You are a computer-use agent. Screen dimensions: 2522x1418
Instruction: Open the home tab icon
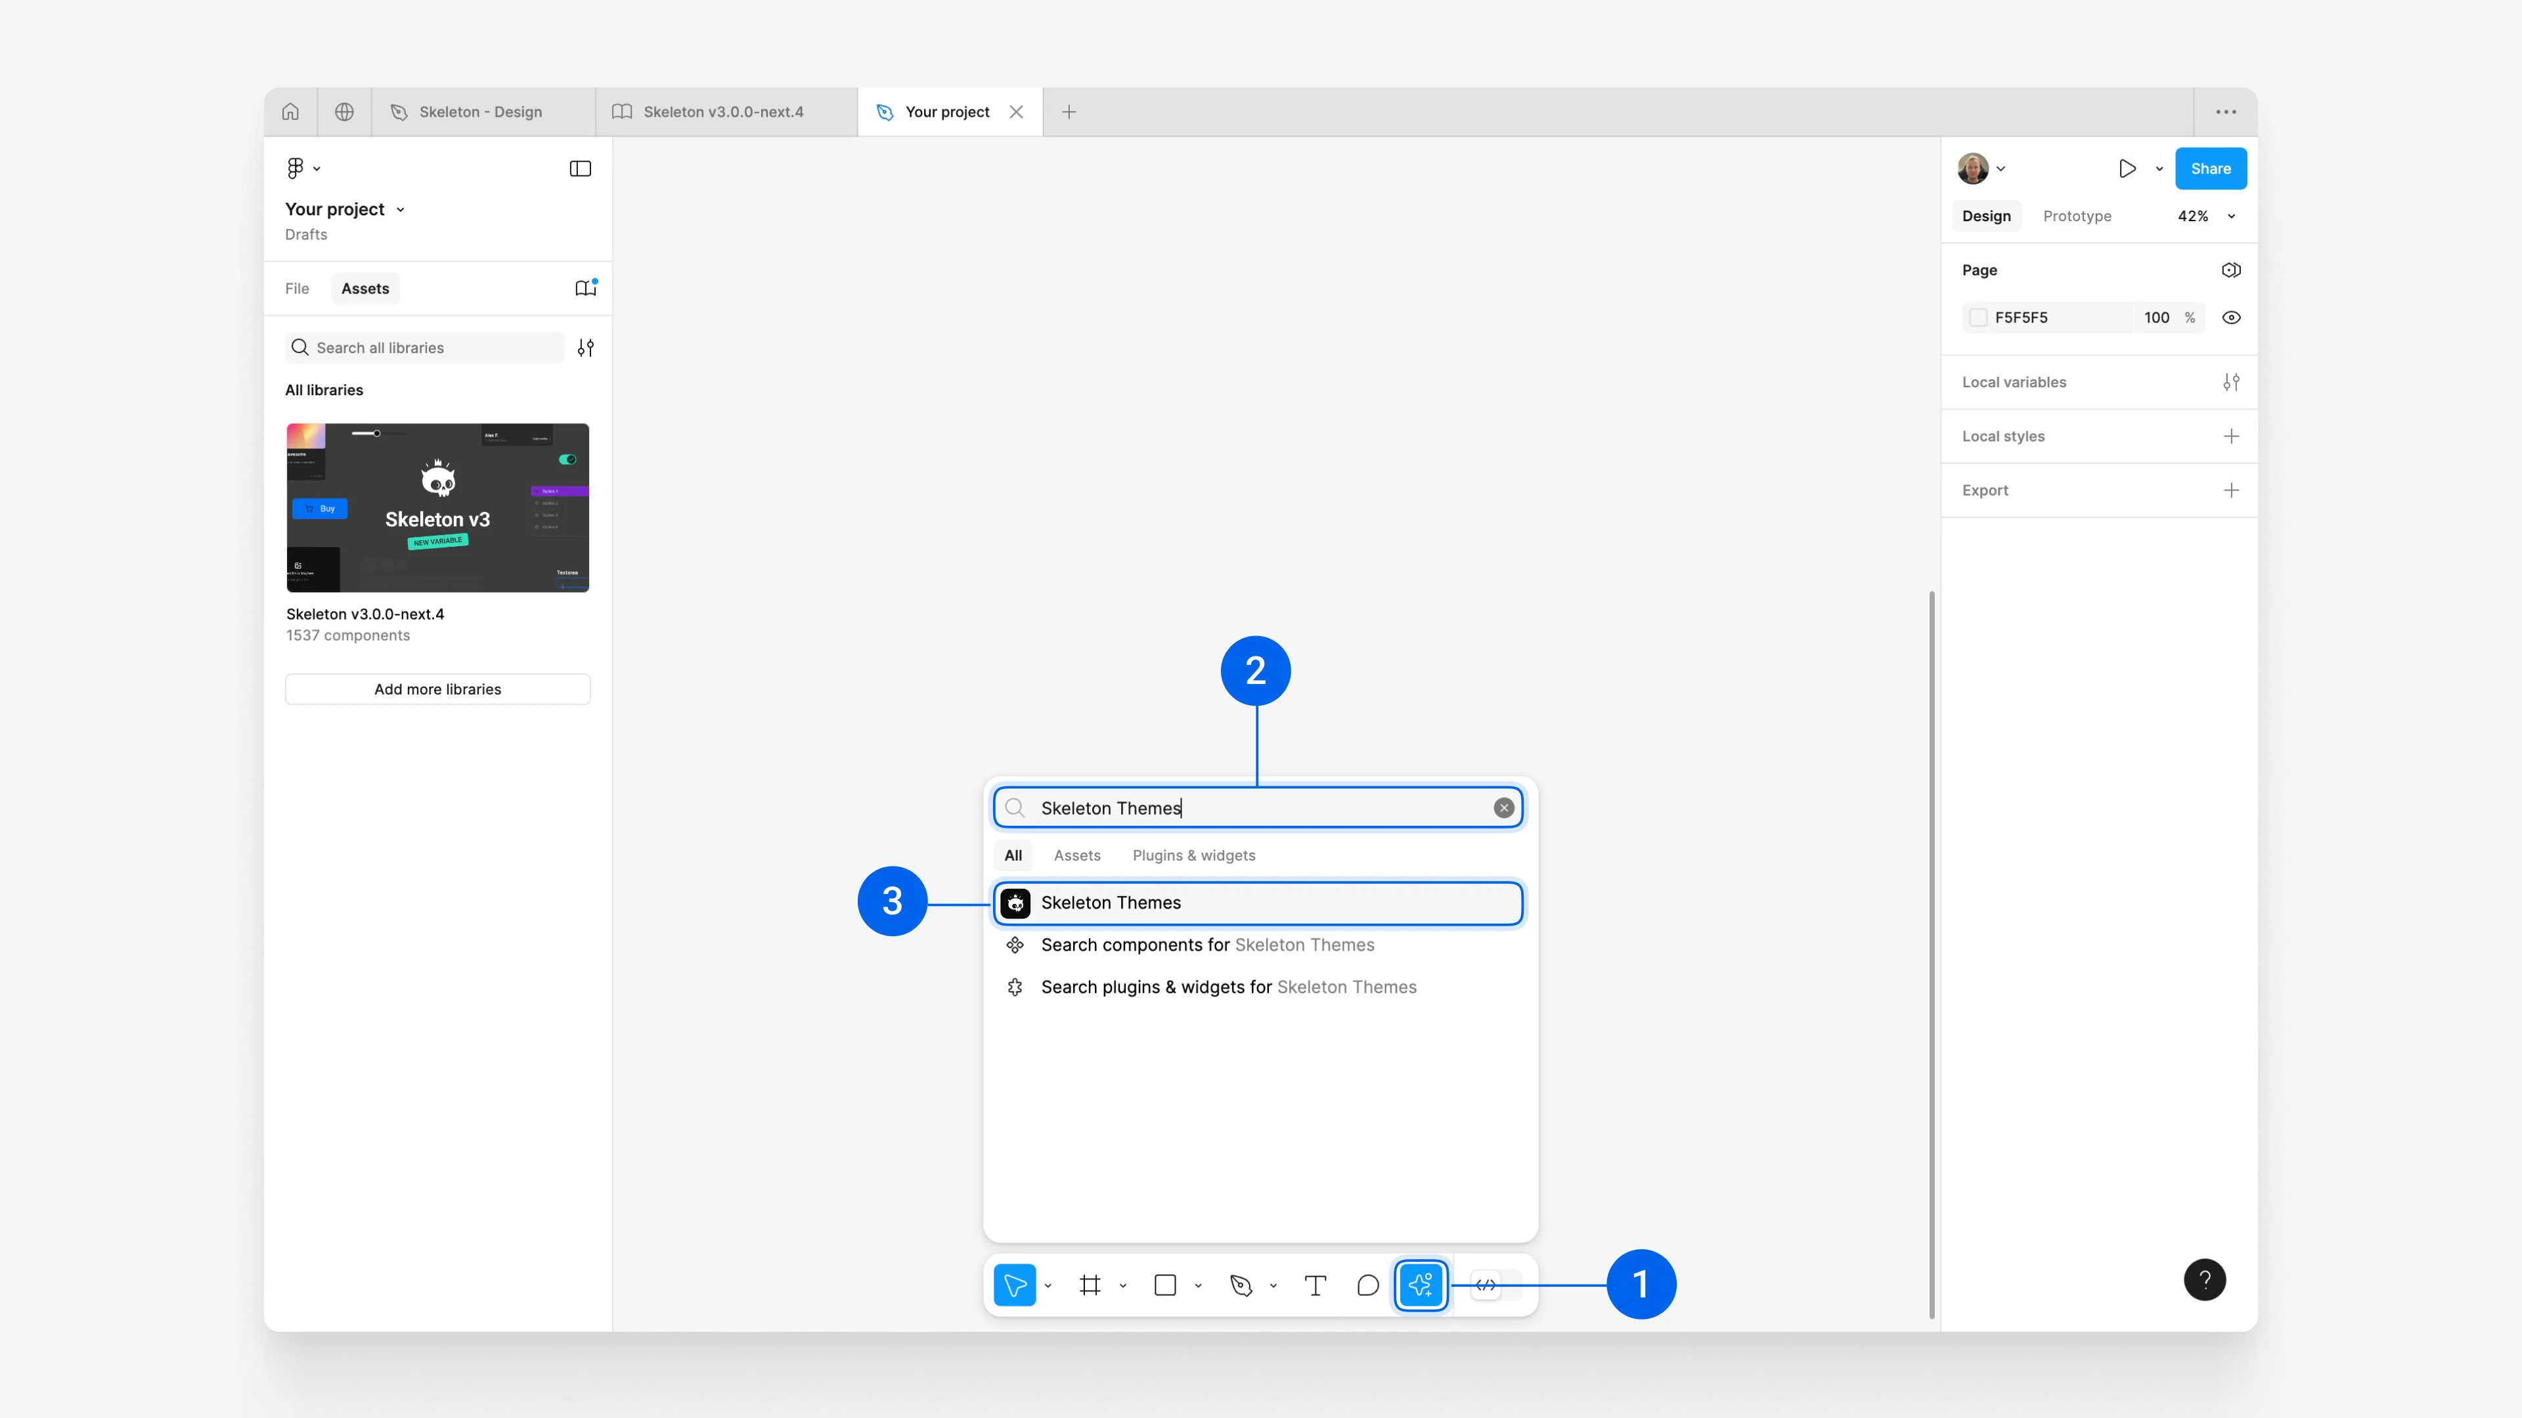coord(291,112)
